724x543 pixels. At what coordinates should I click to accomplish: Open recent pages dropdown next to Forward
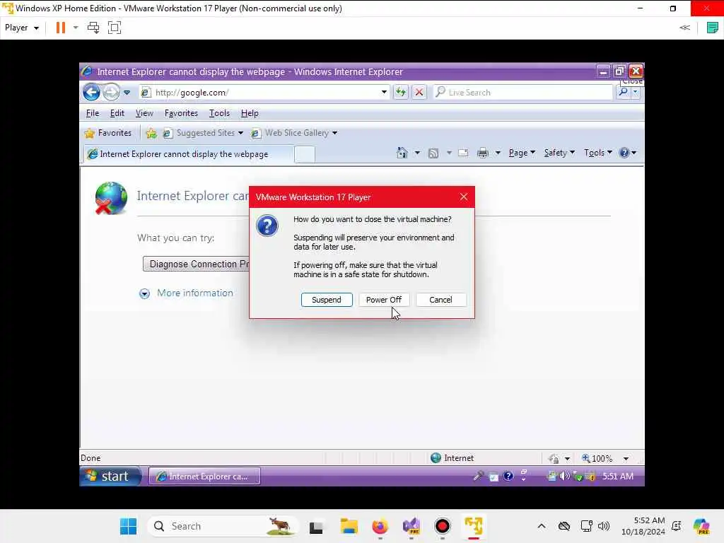(x=127, y=93)
